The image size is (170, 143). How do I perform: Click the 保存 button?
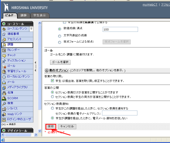coord(51,126)
